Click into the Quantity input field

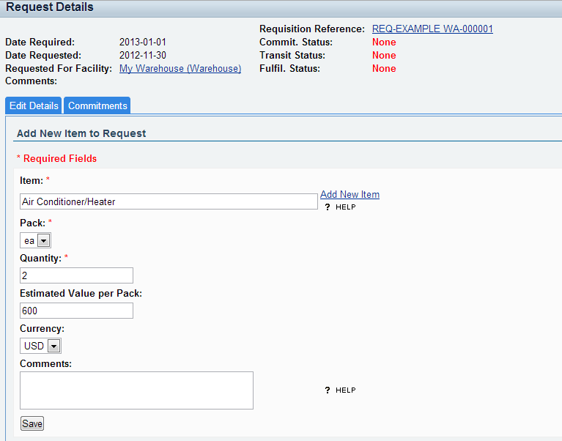pos(77,275)
